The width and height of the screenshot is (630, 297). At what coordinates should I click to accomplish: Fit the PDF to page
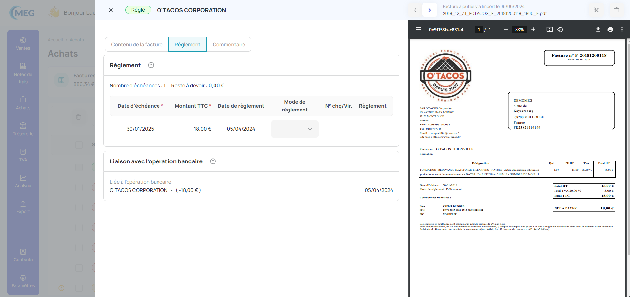coord(550,29)
